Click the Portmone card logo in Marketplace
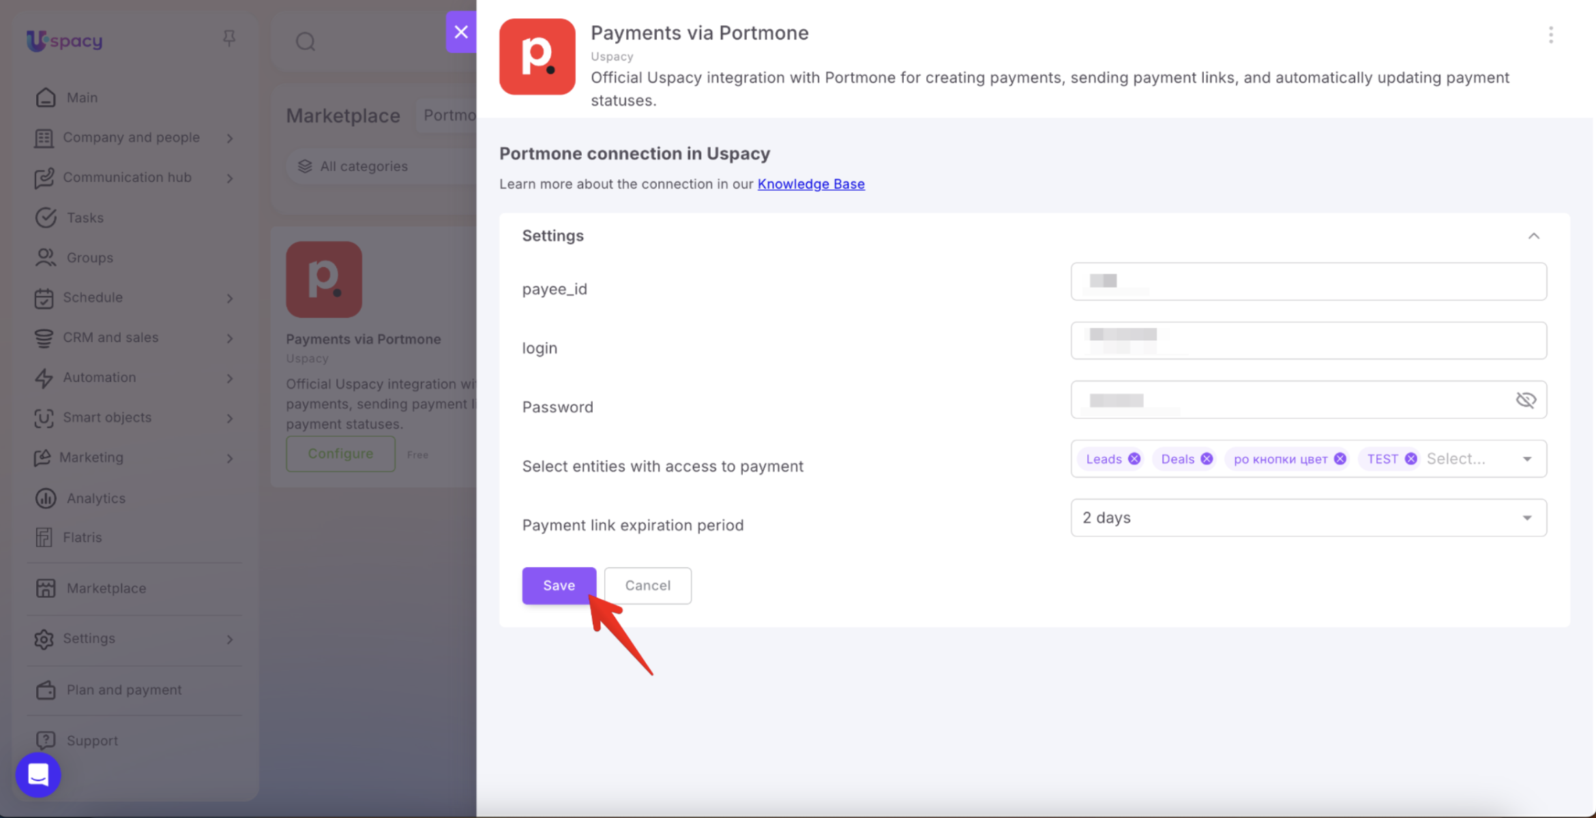The height and width of the screenshot is (818, 1596). click(x=324, y=279)
